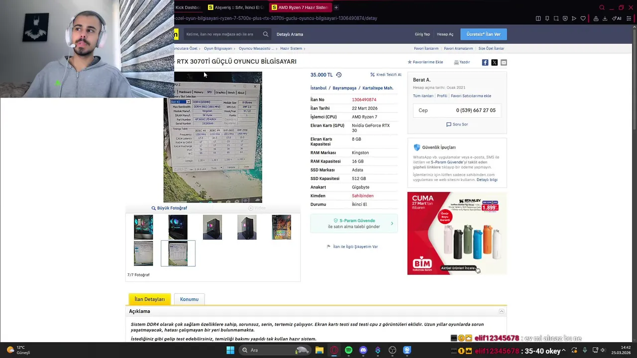Share the listing on Facebook
637x358 pixels.
(x=485, y=62)
